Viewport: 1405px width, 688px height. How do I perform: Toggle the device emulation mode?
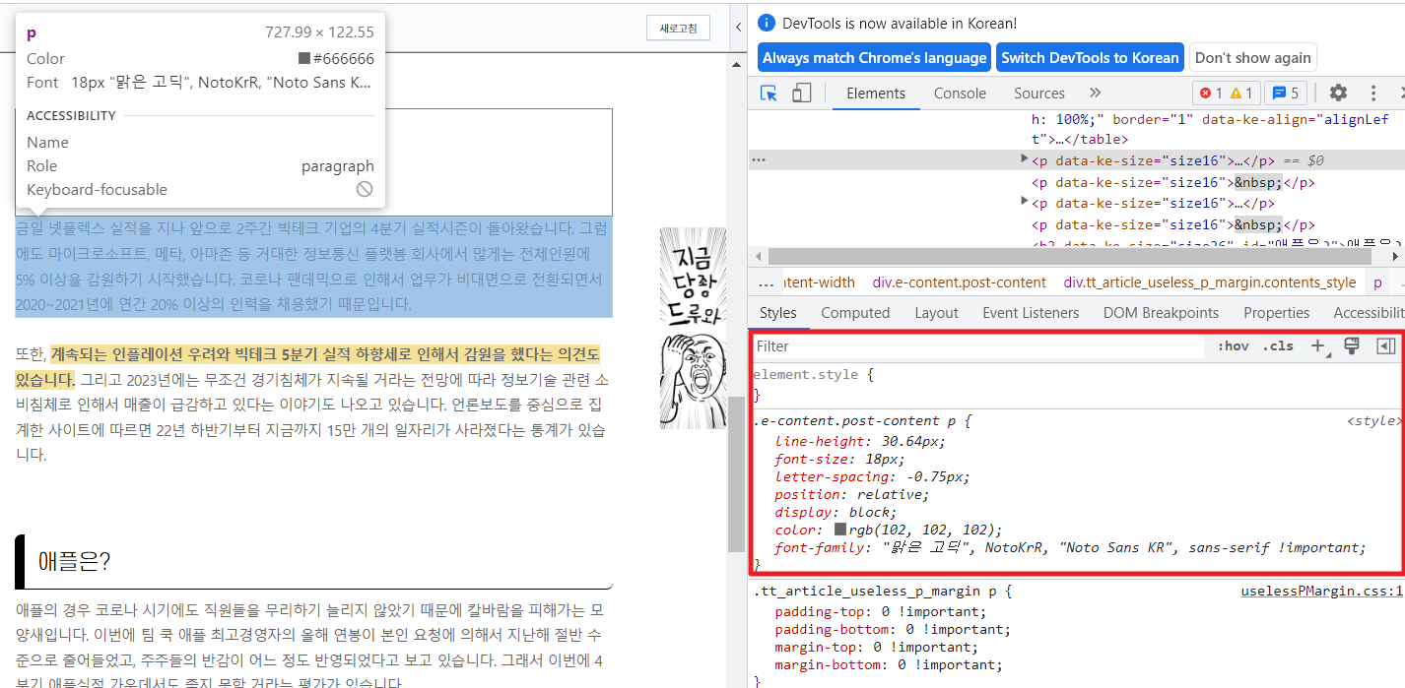point(800,93)
